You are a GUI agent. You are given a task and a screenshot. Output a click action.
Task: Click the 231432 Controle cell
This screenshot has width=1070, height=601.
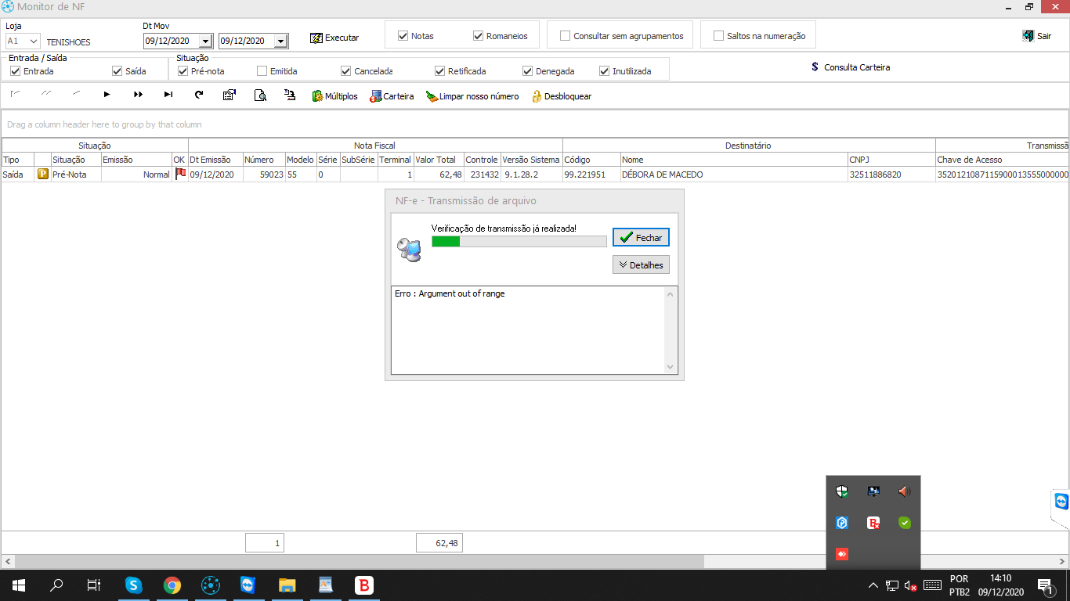tap(482, 175)
